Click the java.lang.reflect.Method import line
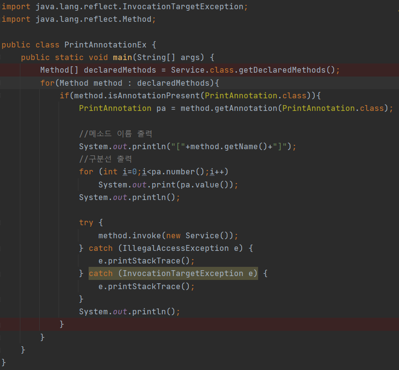Viewport: 399px width, 370px height. (78, 19)
